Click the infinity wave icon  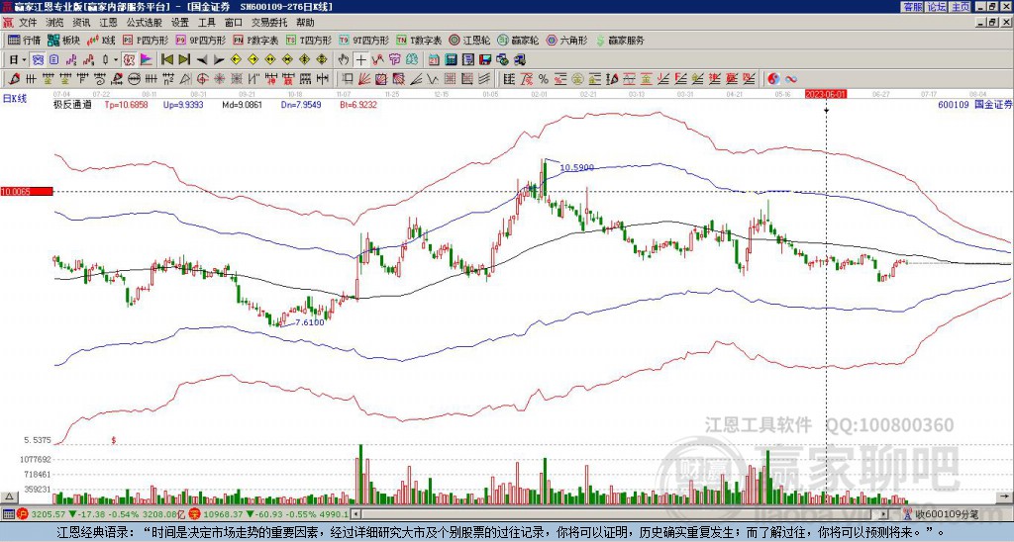[791, 79]
